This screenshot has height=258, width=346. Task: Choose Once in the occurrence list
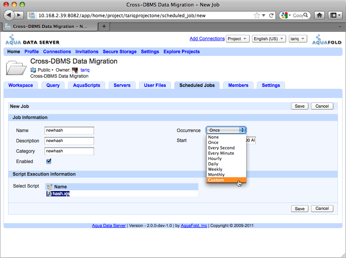[226, 142]
